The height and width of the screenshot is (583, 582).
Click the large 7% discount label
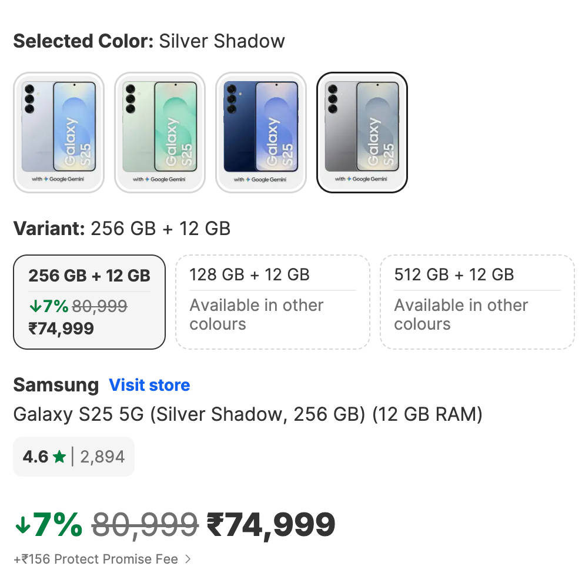click(x=58, y=525)
